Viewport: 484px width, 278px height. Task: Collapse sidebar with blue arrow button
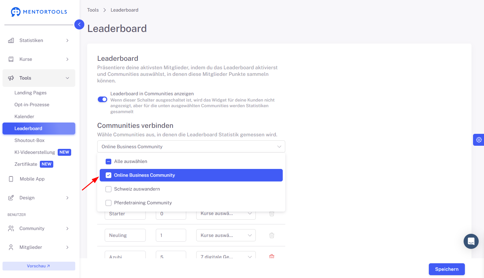[x=79, y=24]
